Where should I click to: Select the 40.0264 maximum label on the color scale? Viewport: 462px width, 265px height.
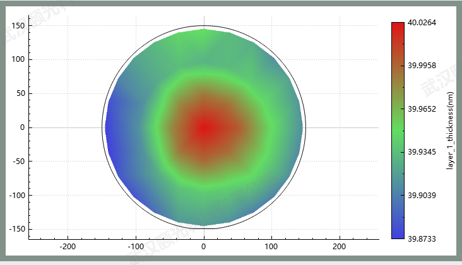coord(422,23)
